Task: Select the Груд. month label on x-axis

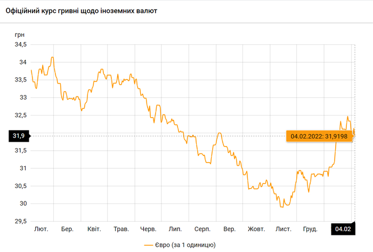Action: 310,229
